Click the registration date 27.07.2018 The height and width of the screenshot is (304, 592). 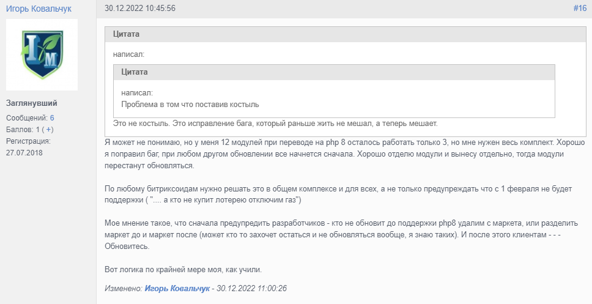(x=24, y=153)
